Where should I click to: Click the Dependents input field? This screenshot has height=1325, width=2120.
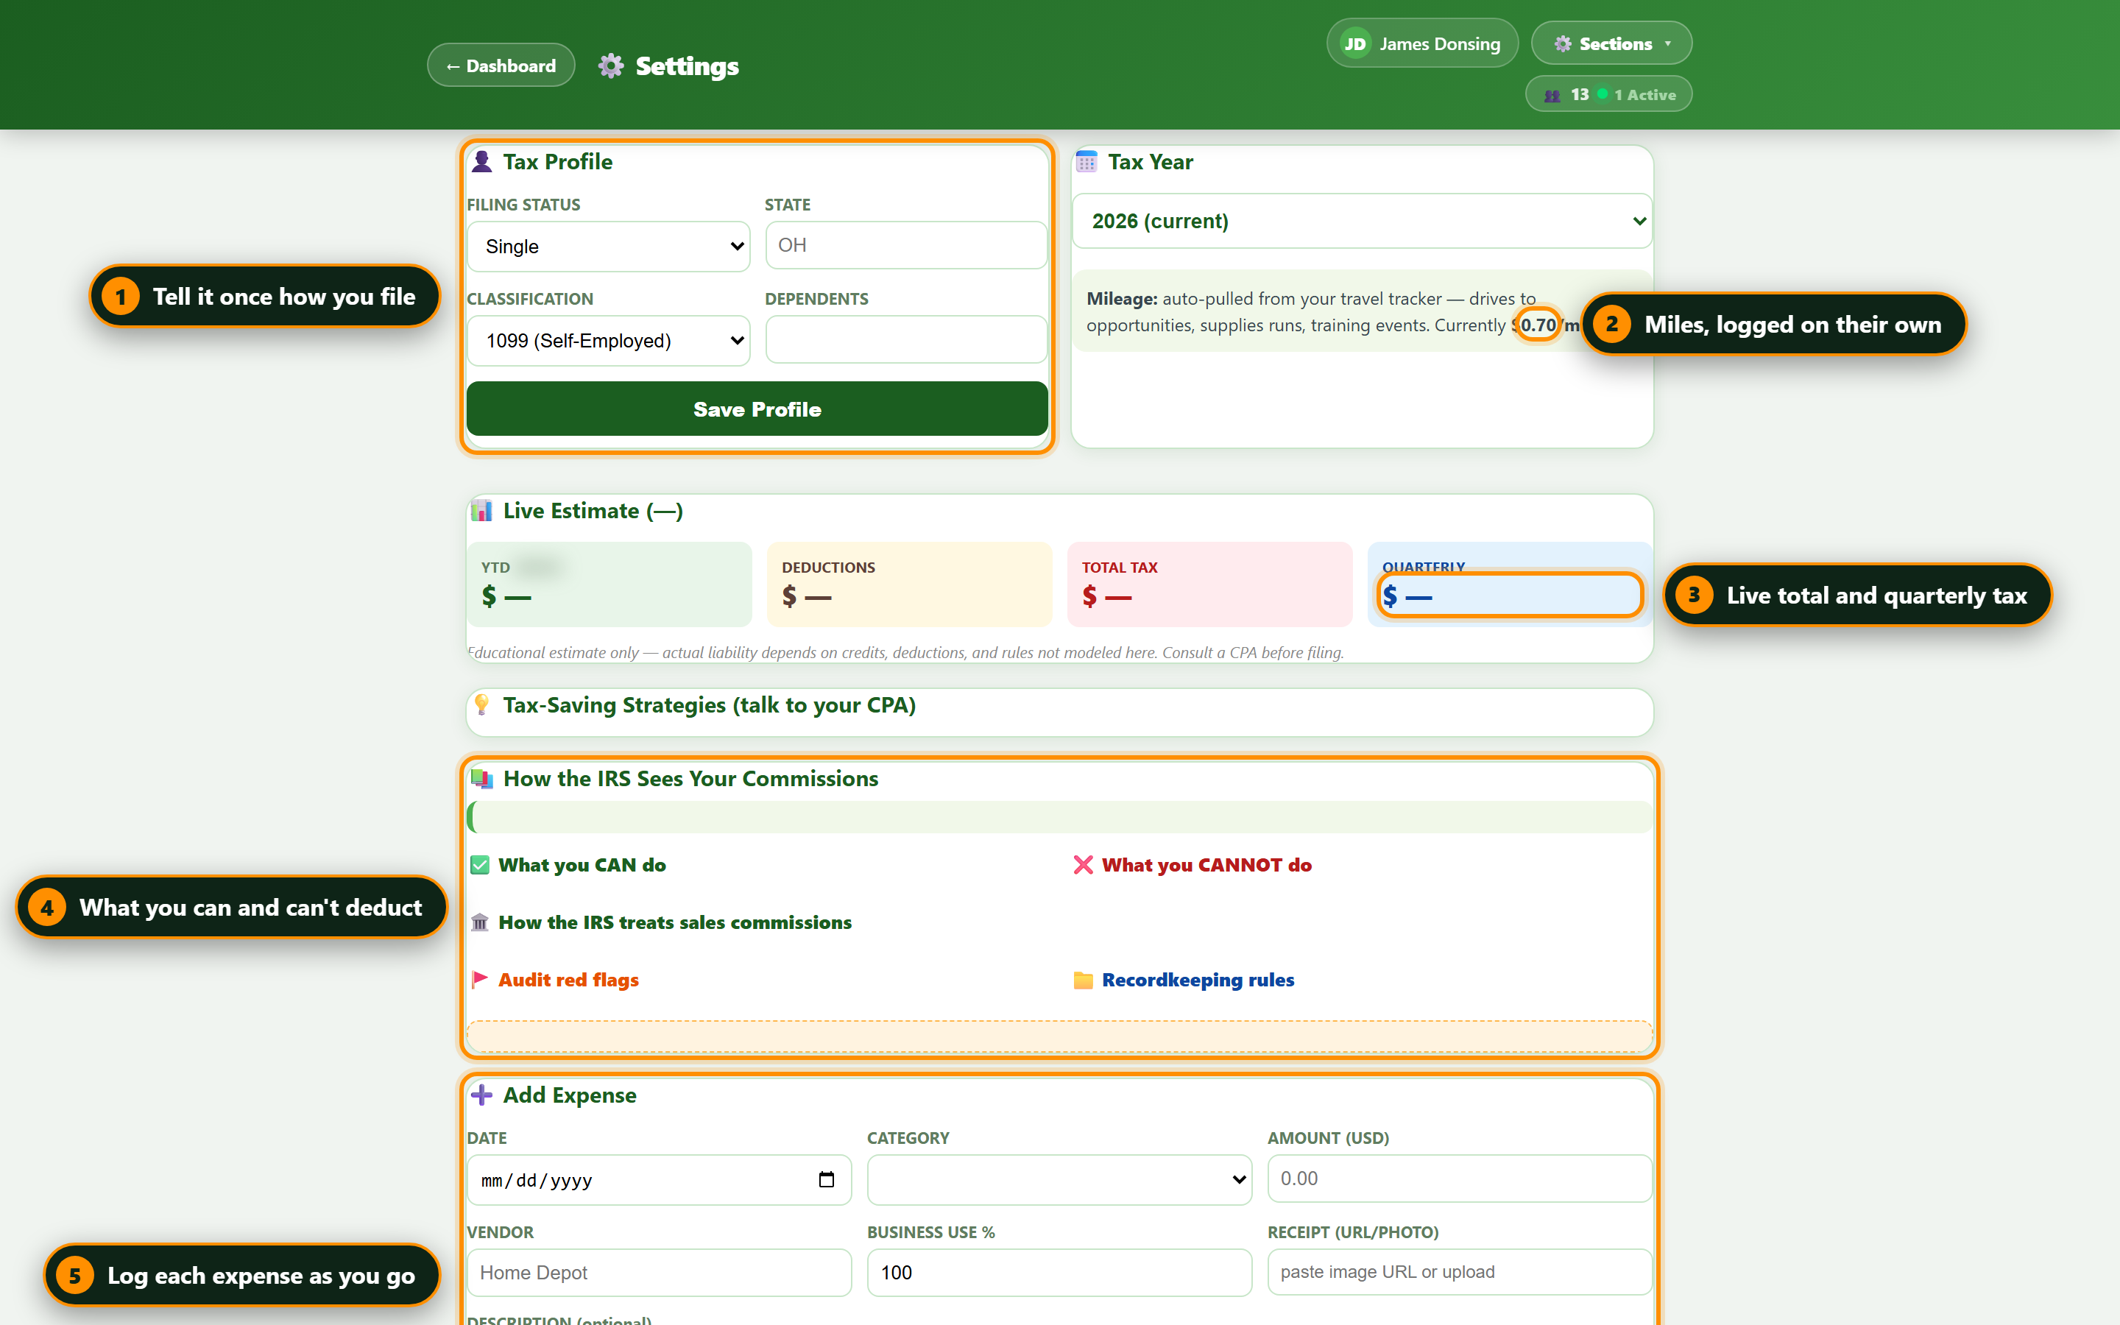click(907, 339)
